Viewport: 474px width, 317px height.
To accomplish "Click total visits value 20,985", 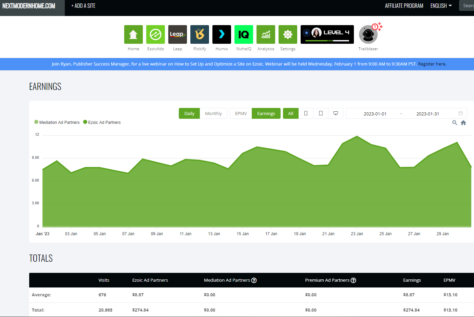I will coord(106,310).
